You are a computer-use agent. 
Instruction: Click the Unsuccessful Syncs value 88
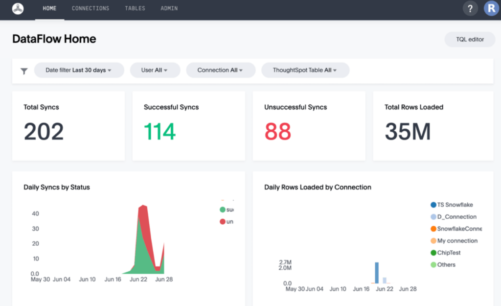(x=278, y=131)
